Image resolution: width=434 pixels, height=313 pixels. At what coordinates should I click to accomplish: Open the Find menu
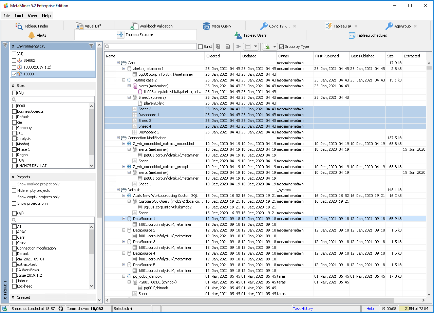pos(19,16)
